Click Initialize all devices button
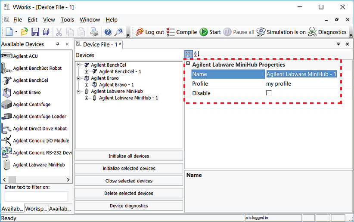Image resolution: width=354 pixels, height=222 pixels. (x=129, y=156)
